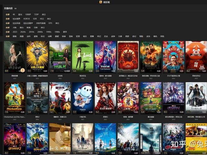This screenshot has width=207, height=155.
Task: Filter by 犯罪 genre
Action: 78,36
